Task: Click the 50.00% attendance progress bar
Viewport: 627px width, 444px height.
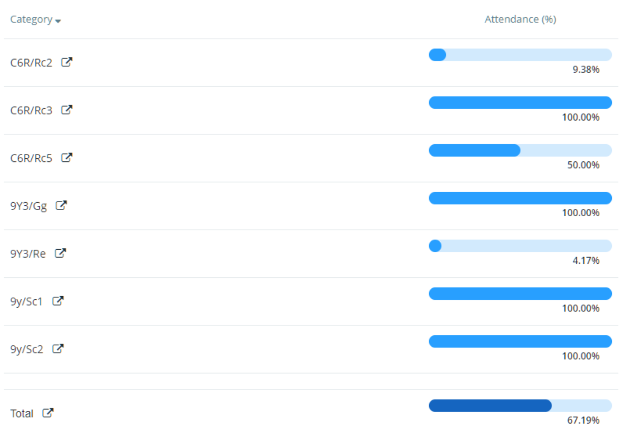Action: pos(520,150)
